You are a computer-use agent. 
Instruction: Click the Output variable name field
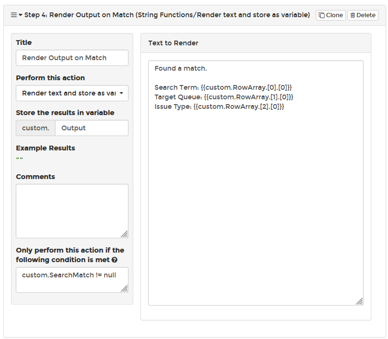tap(92, 128)
